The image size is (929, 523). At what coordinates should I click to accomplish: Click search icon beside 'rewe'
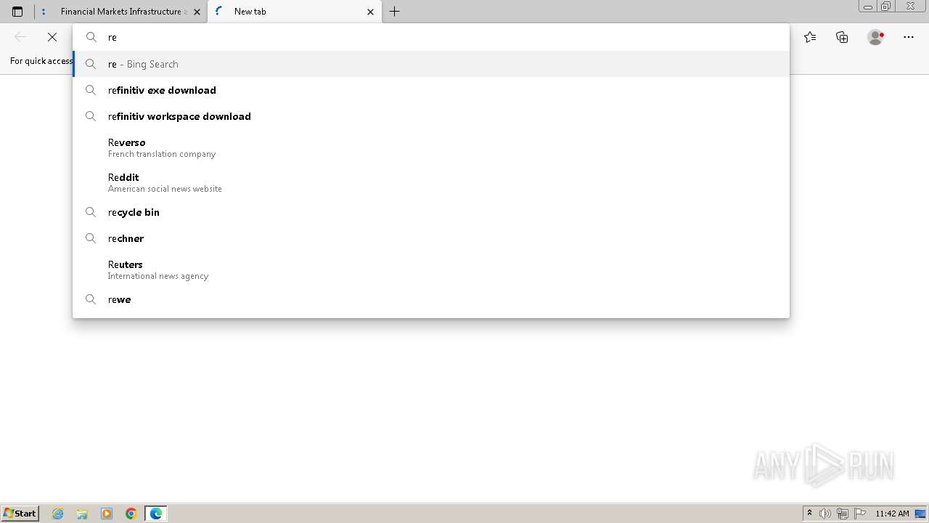tap(91, 299)
